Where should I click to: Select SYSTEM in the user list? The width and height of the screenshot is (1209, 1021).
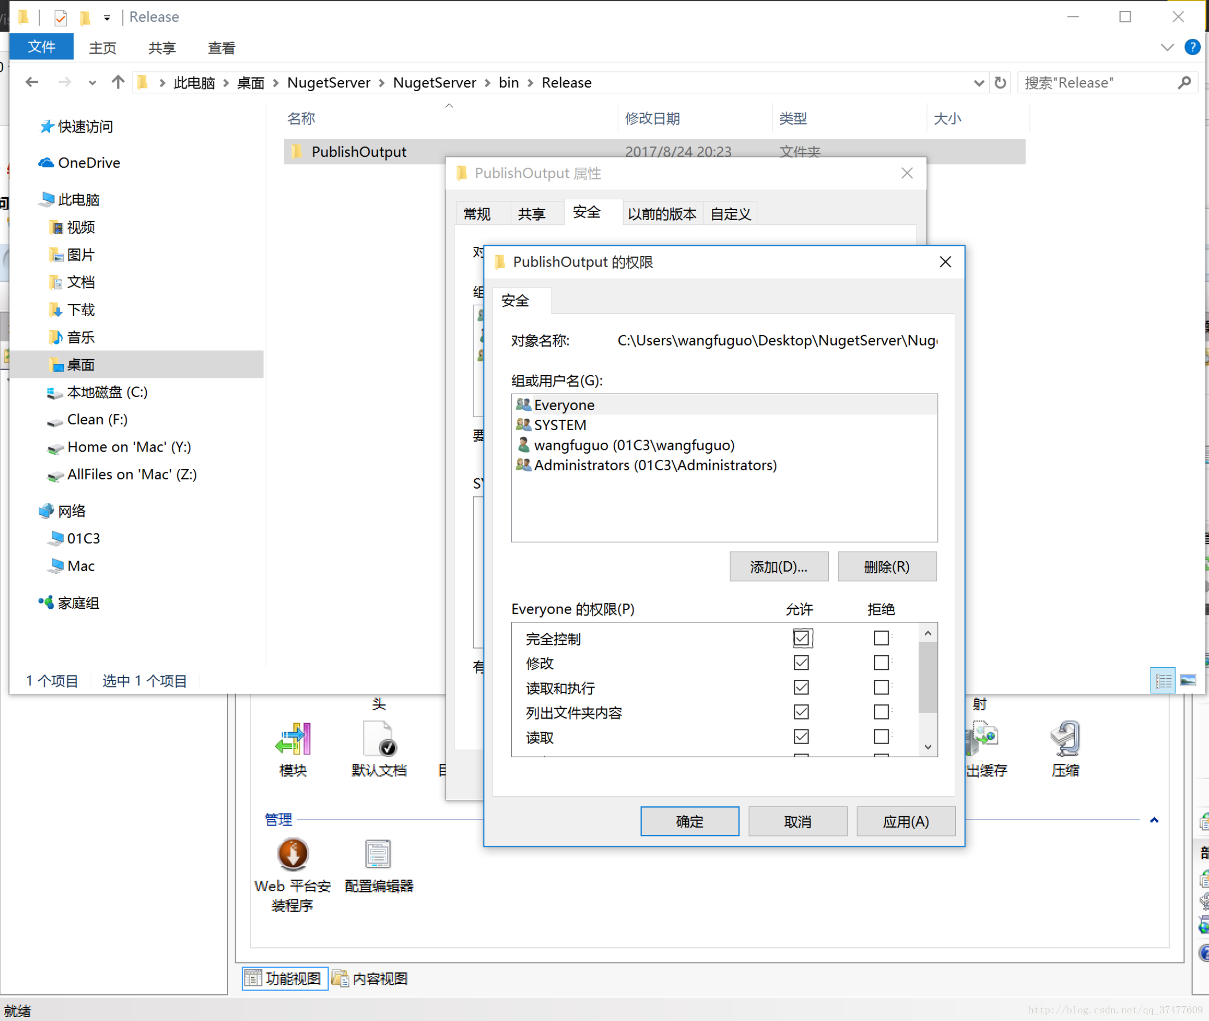click(x=724, y=425)
